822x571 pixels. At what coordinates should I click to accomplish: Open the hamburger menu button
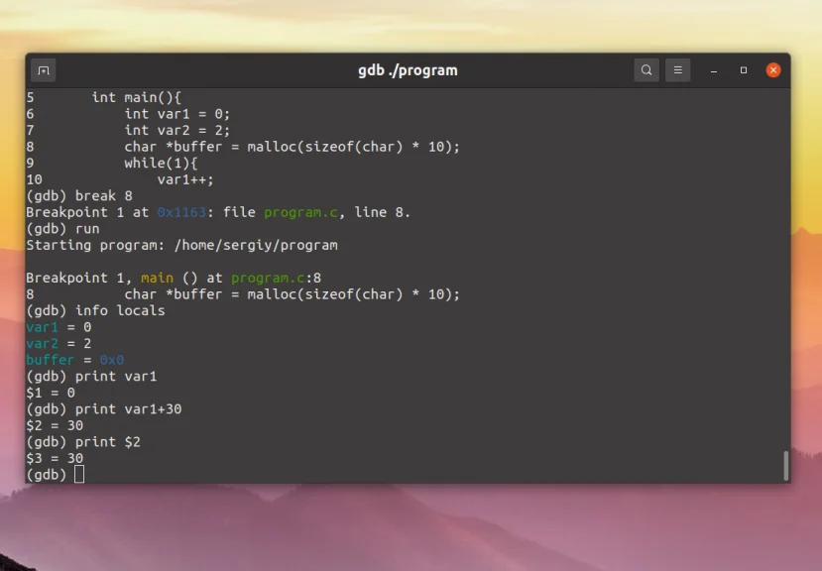click(x=678, y=70)
